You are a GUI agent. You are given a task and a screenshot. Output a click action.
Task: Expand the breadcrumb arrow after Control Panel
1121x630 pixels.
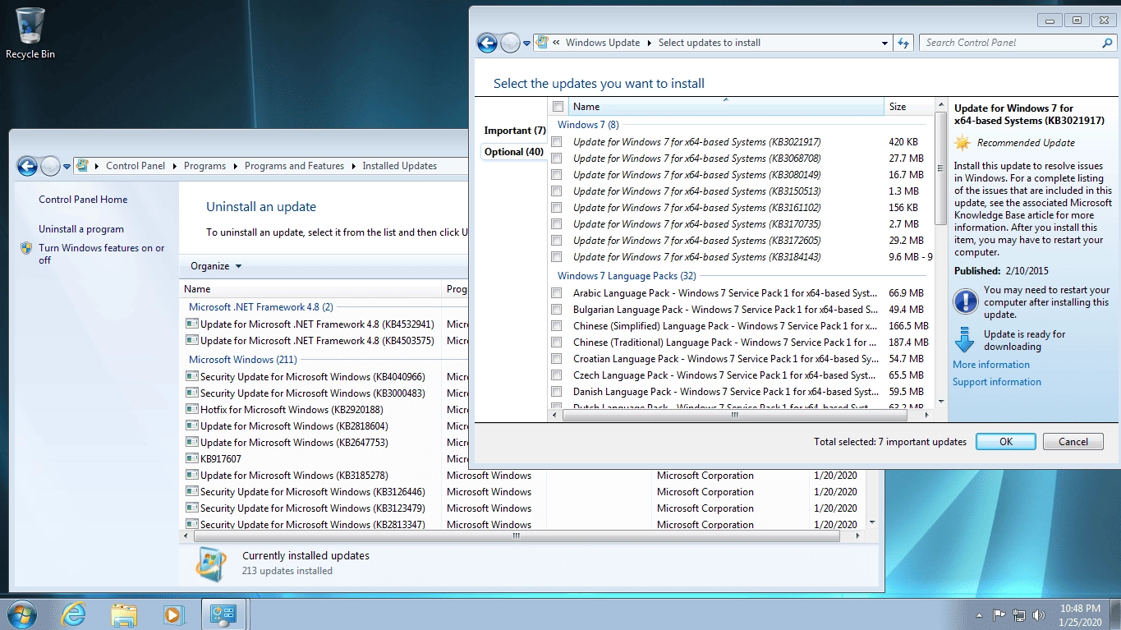click(x=174, y=166)
